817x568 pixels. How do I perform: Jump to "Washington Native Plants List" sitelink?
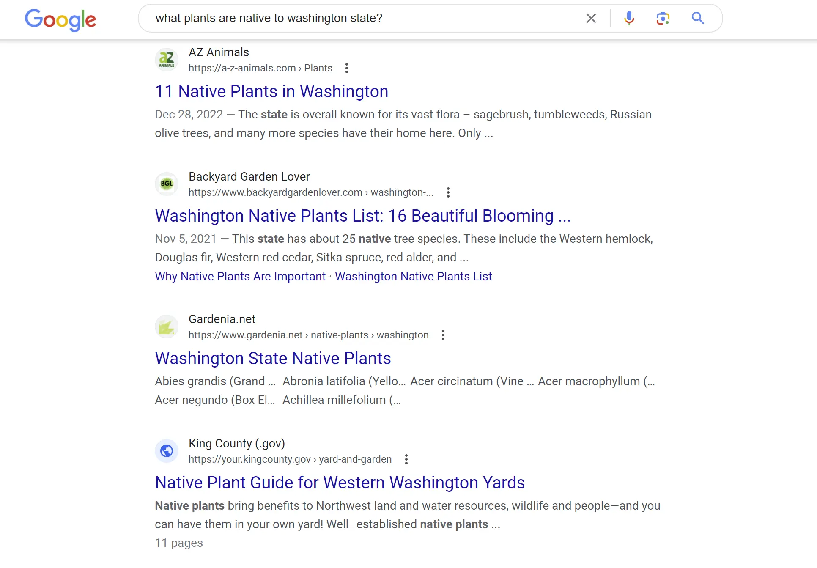coord(413,276)
